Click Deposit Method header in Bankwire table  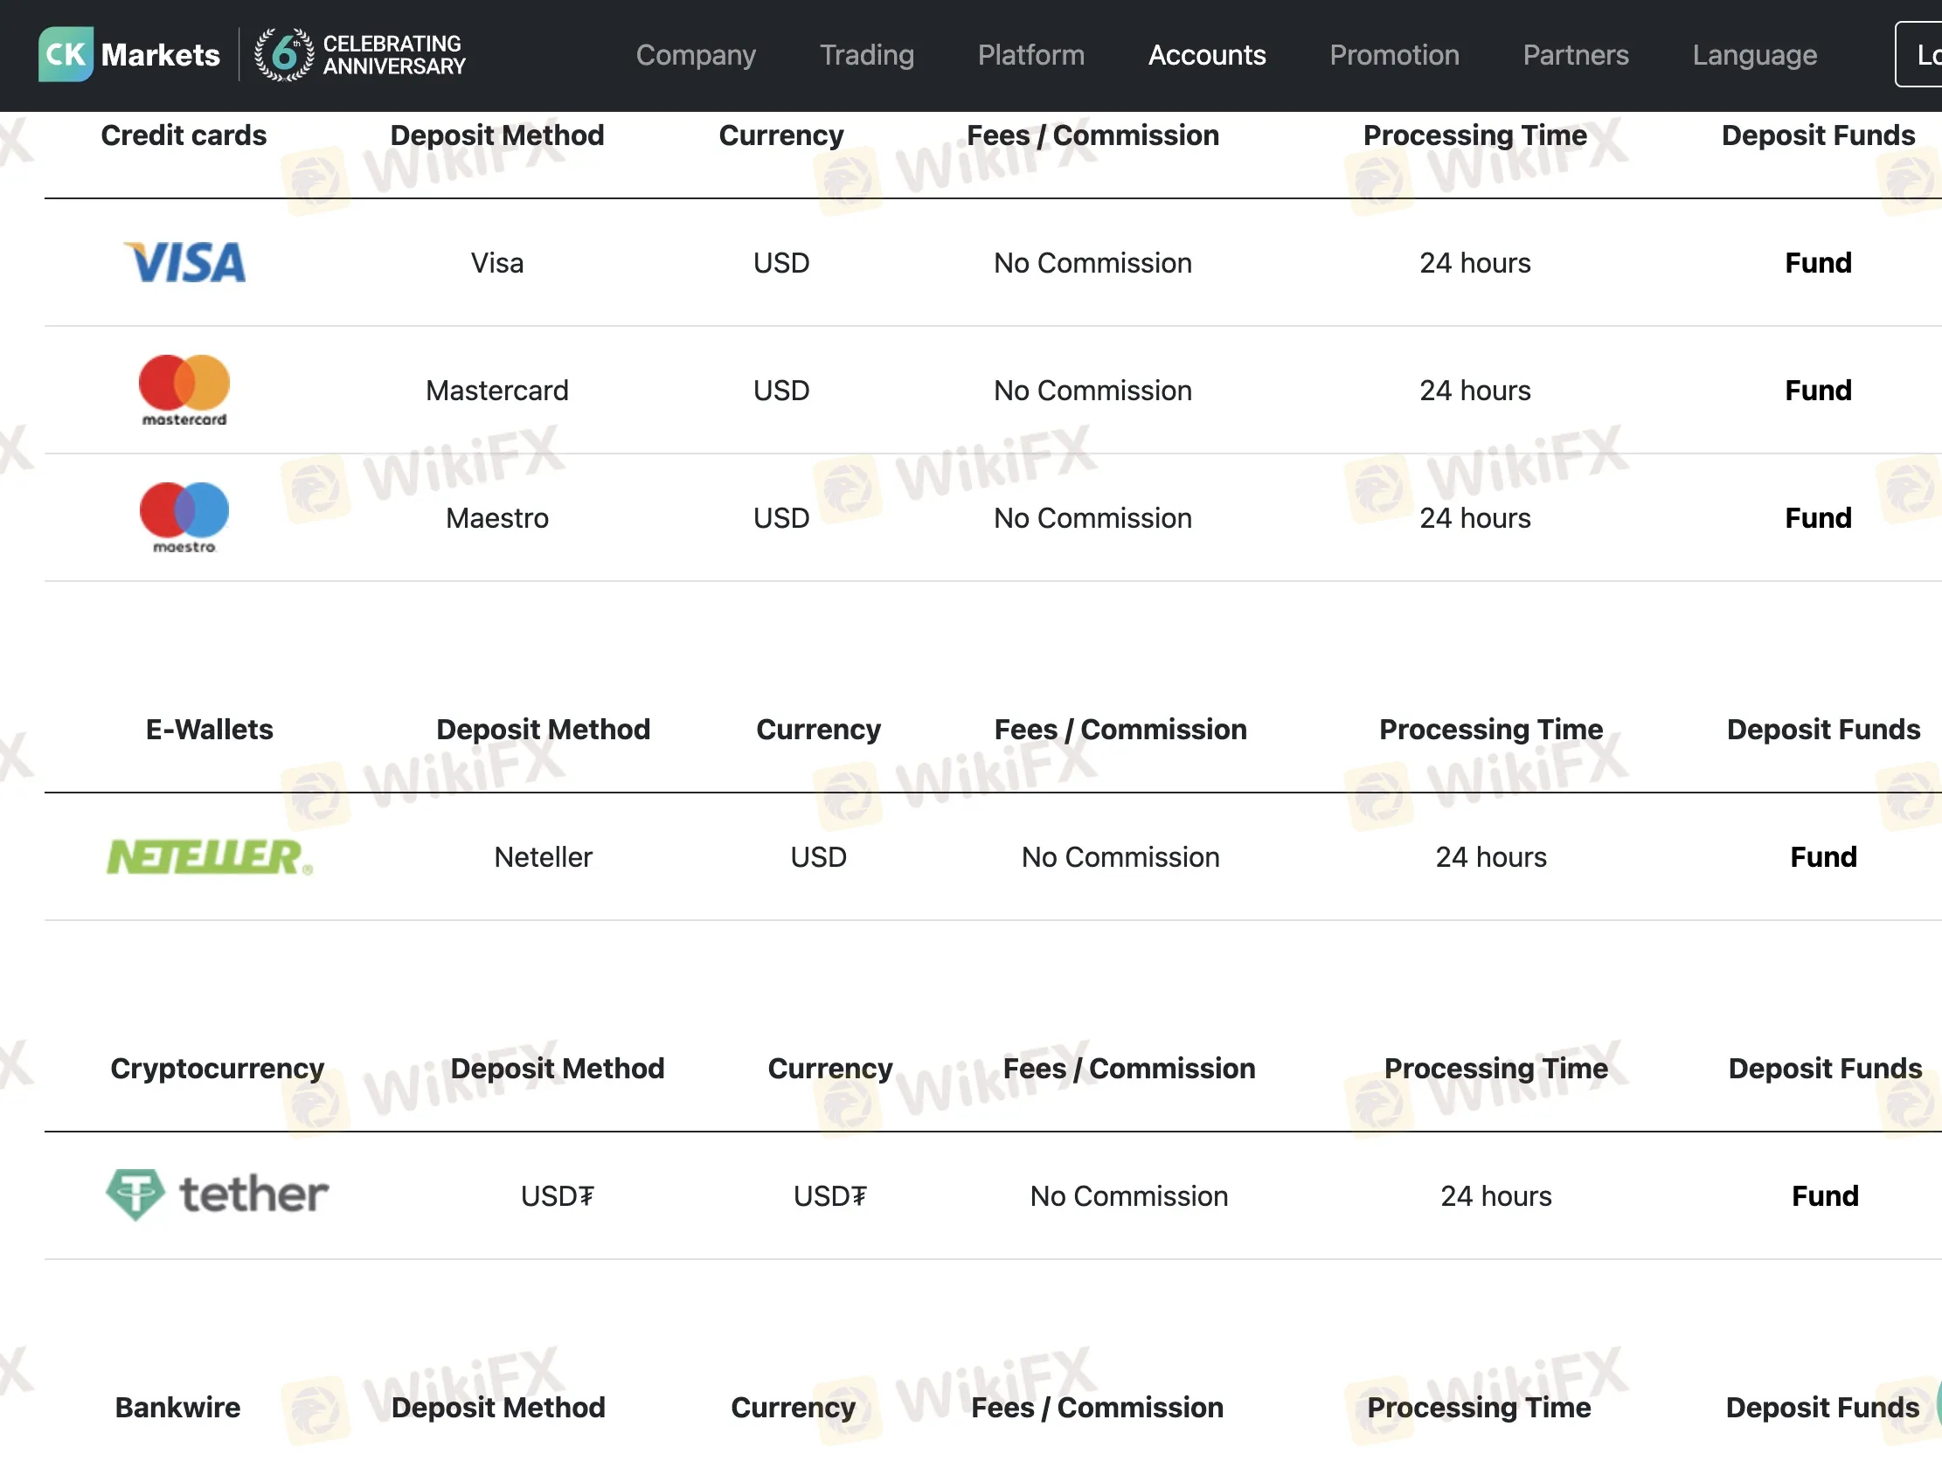coord(498,1408)
